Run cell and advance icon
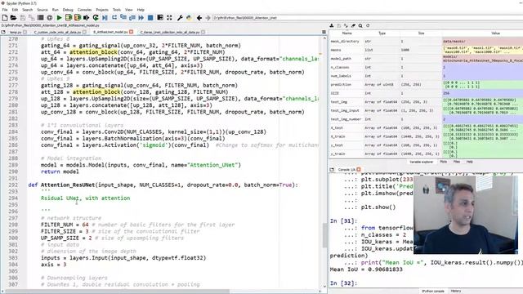The height and width of the screenshot is (294, 523). pyautogui.click(x=78, y=18)
